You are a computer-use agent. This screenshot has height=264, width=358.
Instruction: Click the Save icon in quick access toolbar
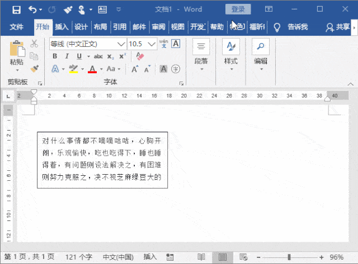point(16,10)
